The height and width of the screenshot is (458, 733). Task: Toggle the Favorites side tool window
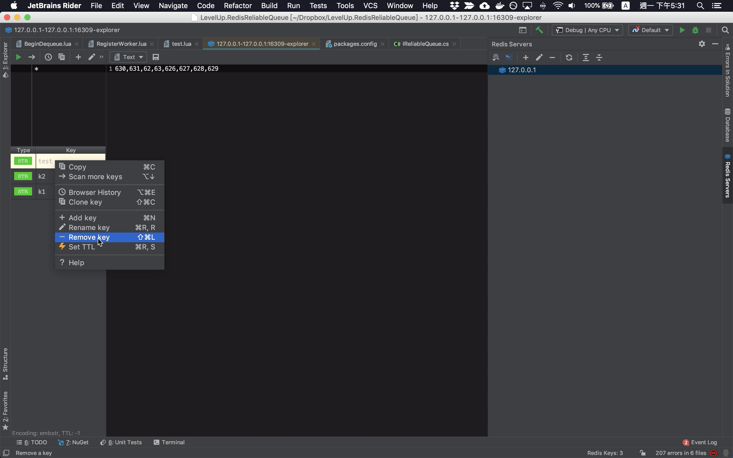(5, 410)
